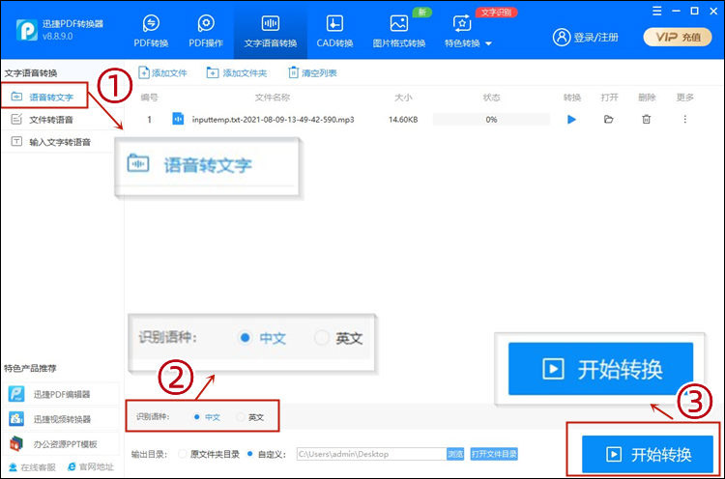Open 迅捷PDF编辑器 product recommendation
725x479 pixels.
coord(62,394)
